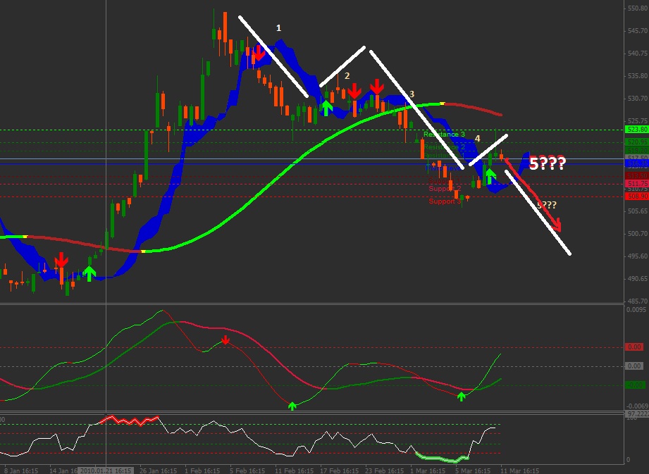Click the Support 2 pivot label
649x474 pixels.
pyautogui.click(x=445, y=189)
